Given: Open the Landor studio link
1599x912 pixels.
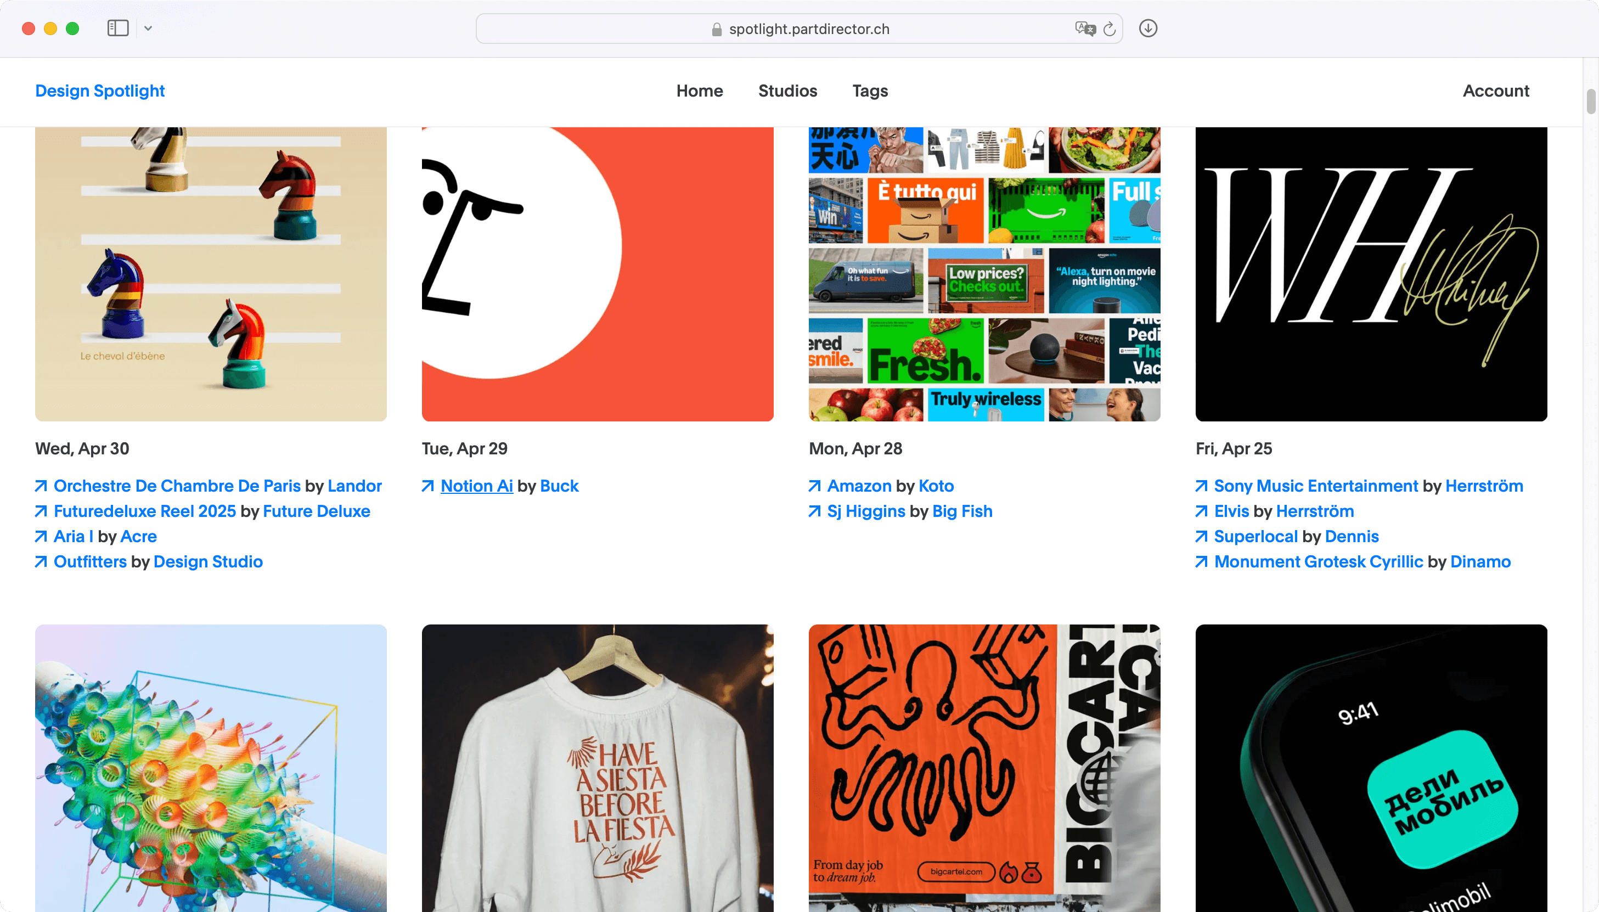Looking at the screenshot, I should 354,486.
